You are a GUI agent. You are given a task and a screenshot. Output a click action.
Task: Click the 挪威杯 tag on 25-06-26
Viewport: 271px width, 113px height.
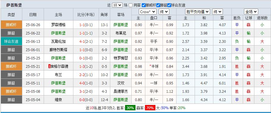[x=11, y=25]
